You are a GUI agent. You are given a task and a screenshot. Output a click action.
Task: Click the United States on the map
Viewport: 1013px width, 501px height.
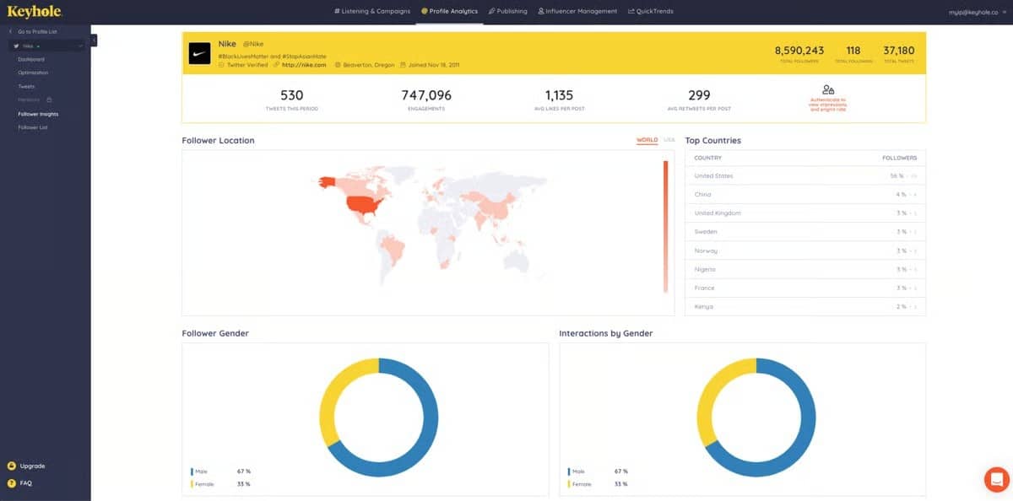[x=363, y=204]
